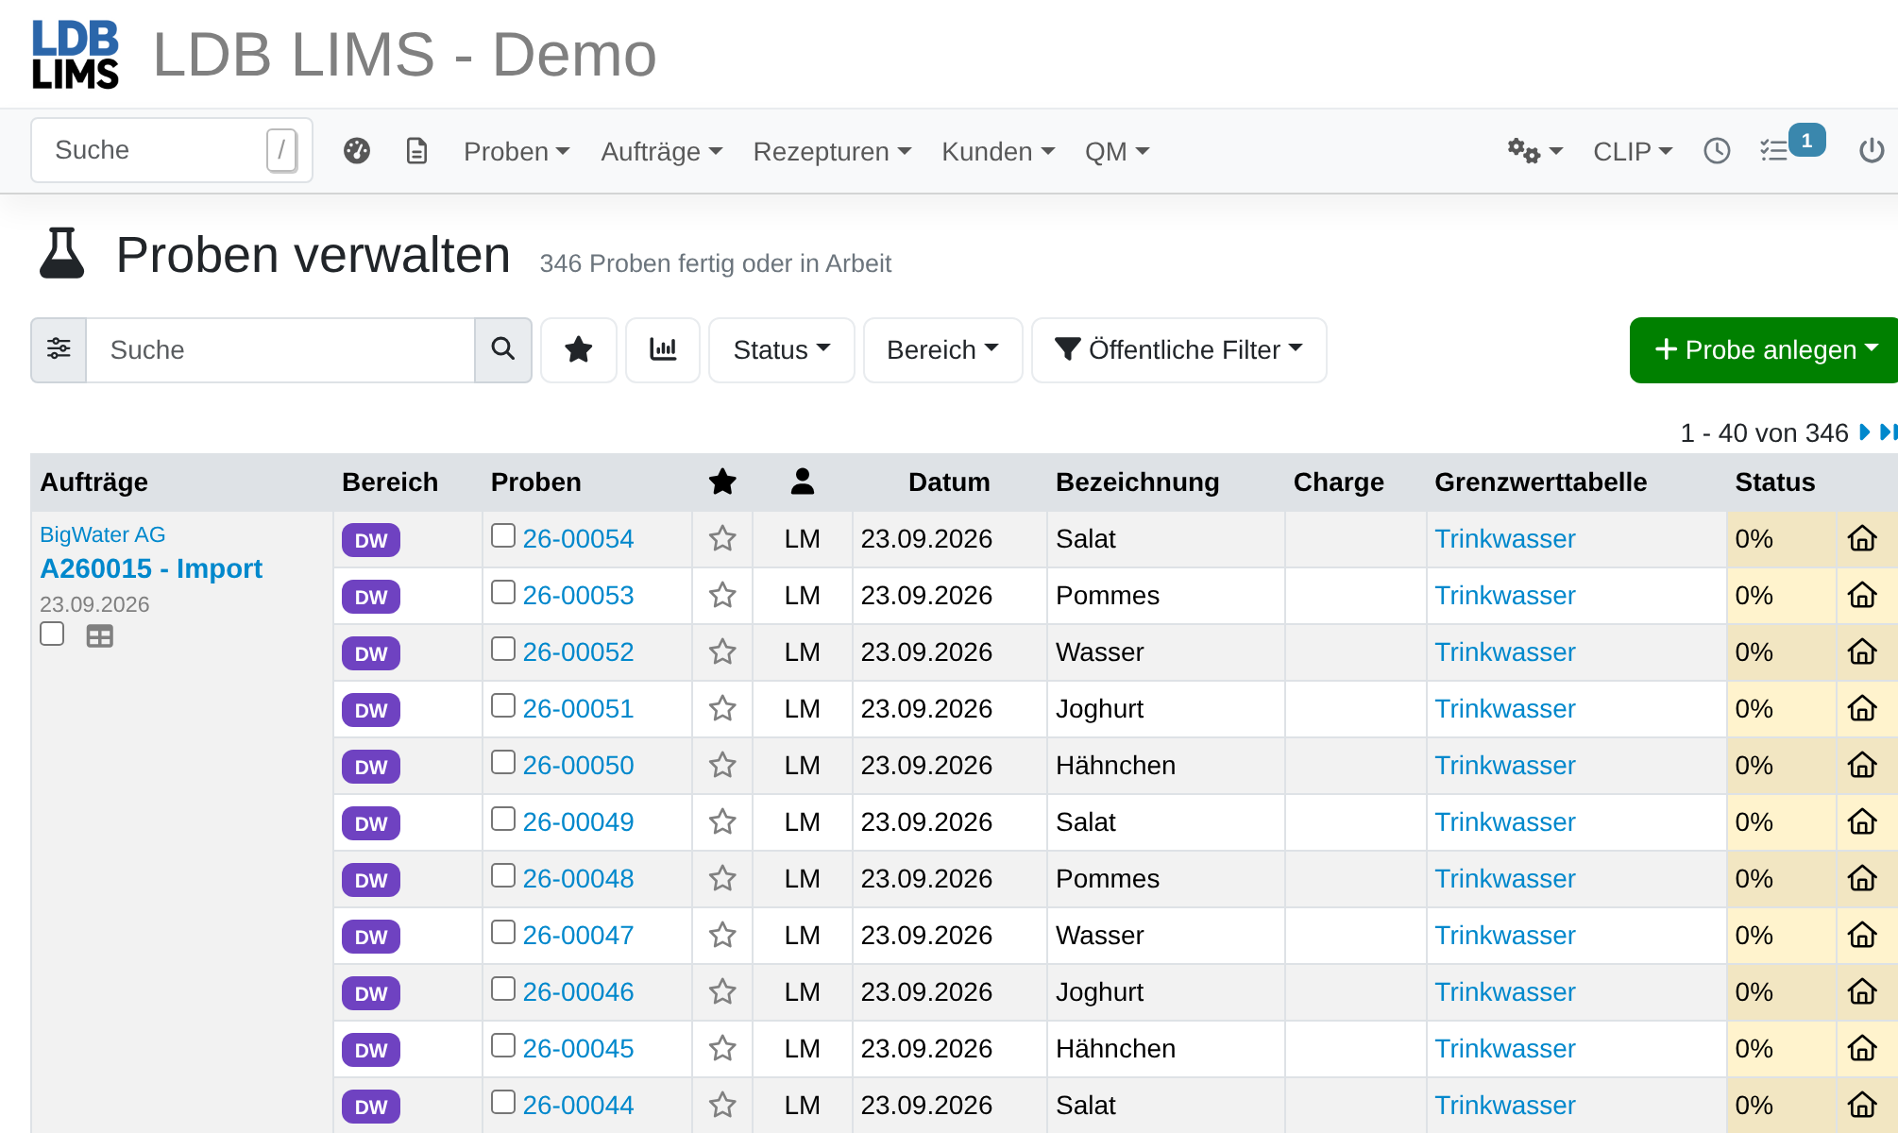Select the order checkbox under A260015 - Import

52,634
